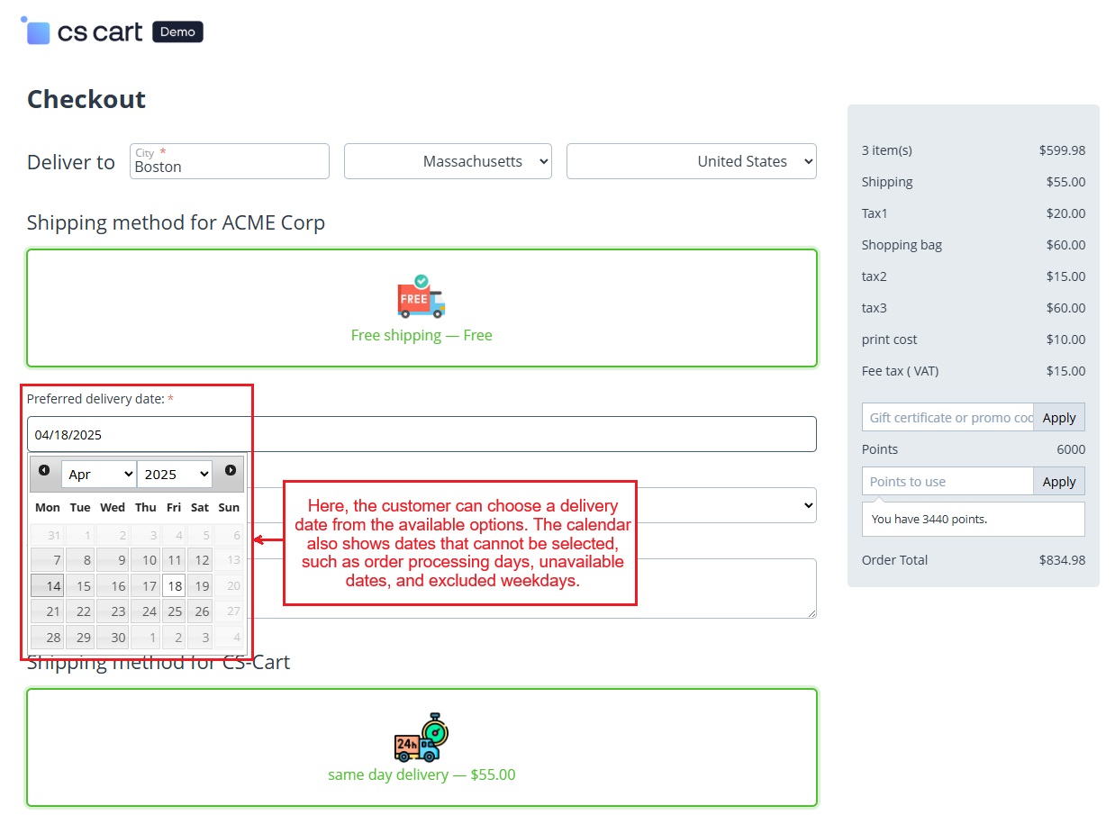Expand the Massachusetts state dropdown

pyautogui.click(x=448, y=162)
